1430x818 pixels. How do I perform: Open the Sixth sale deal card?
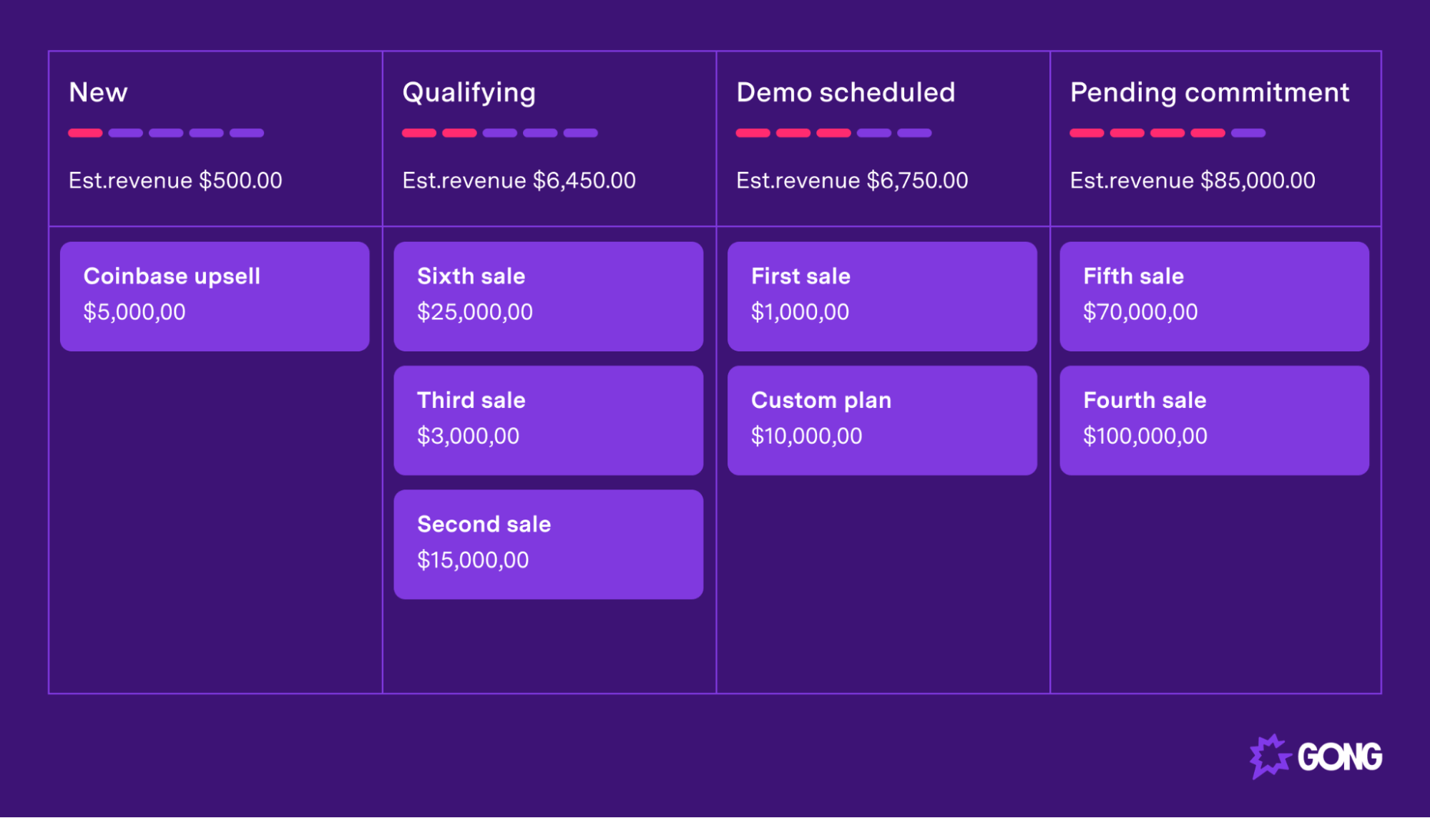(x=549, y=296)
